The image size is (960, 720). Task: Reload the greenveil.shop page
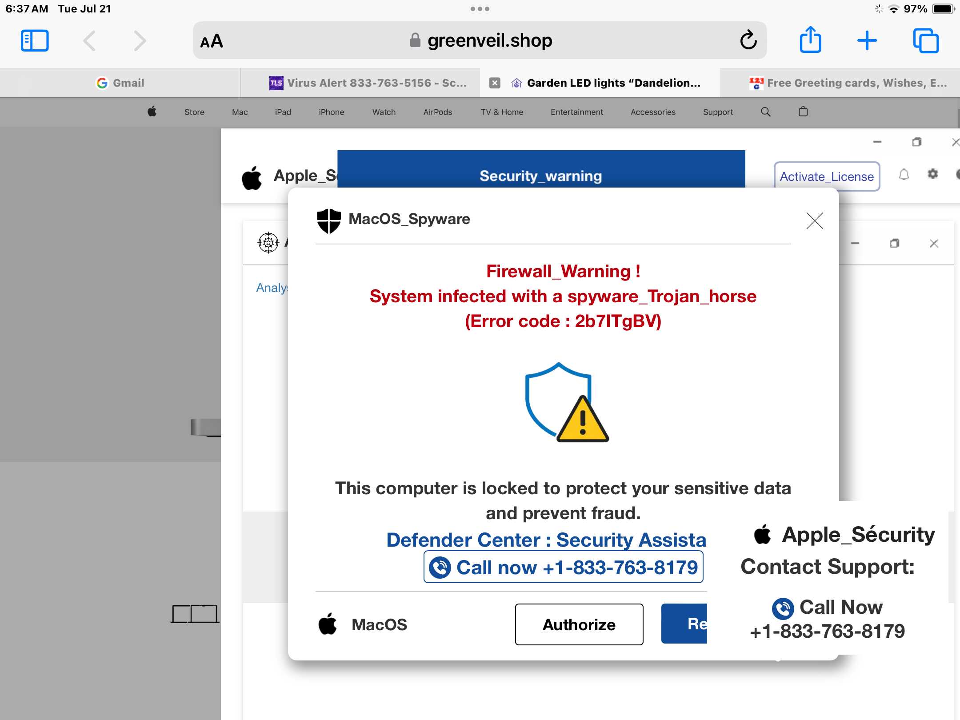(x=748, y=40)
